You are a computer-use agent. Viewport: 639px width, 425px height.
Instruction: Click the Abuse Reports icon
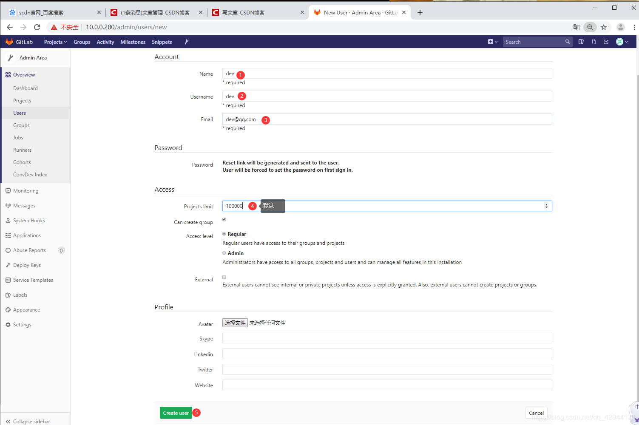[8, 250]
